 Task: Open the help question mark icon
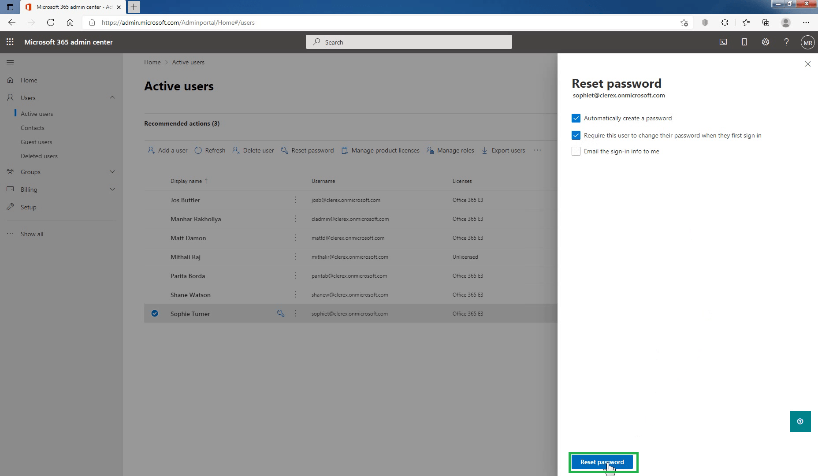[786, 42]
